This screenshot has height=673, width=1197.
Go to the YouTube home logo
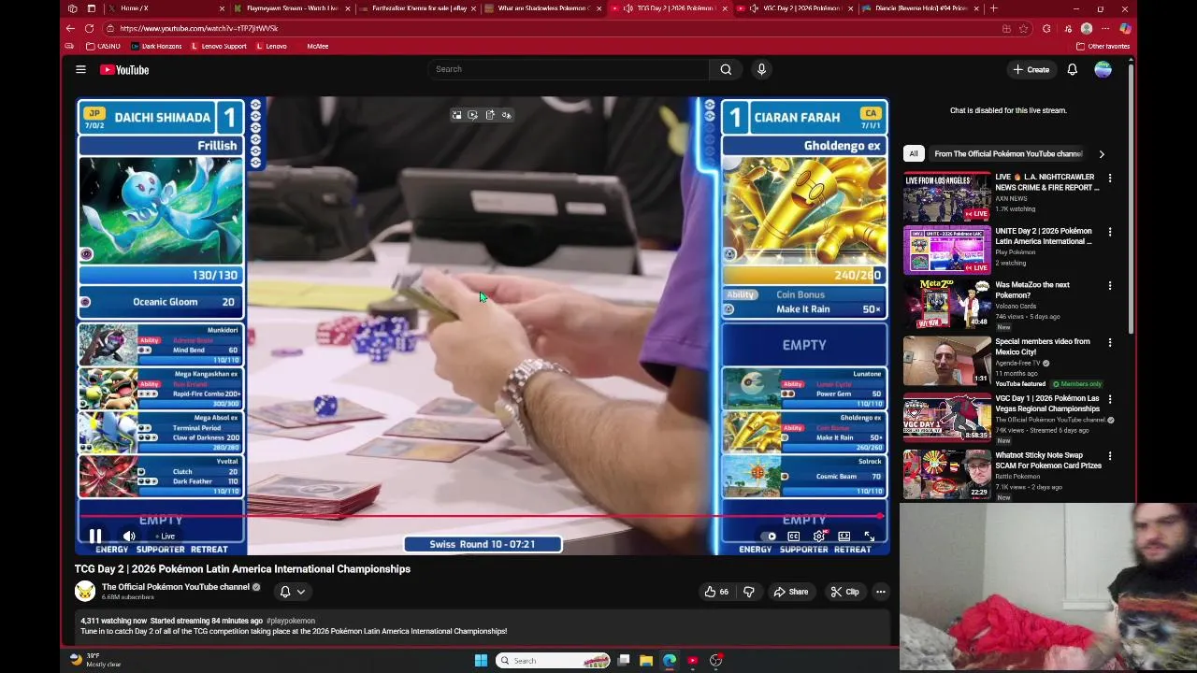(x=124, y=69)
